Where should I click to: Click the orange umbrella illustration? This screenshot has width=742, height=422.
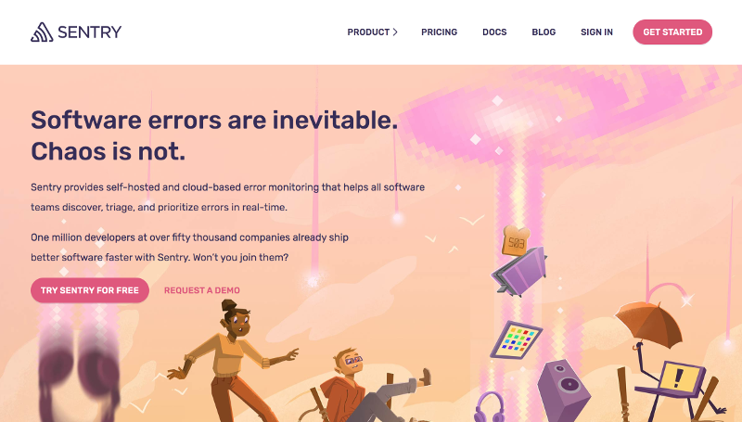650,323
